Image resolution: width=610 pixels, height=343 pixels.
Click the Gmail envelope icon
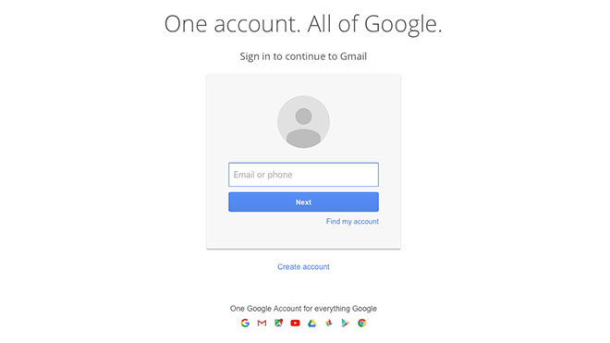pos(262,323)
